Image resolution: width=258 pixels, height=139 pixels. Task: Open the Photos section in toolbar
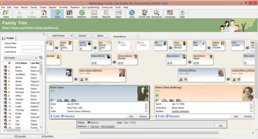[x=70, y=14]
